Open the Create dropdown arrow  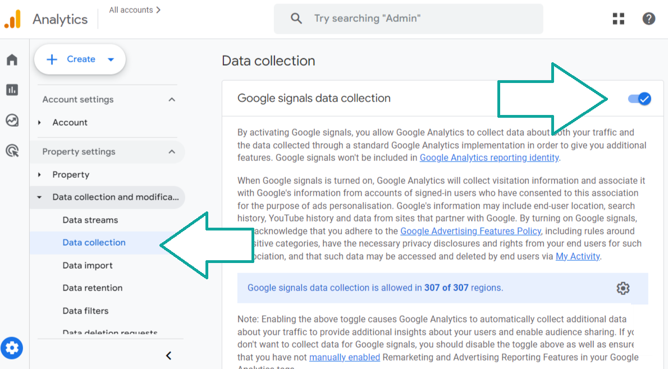(111, 59)
